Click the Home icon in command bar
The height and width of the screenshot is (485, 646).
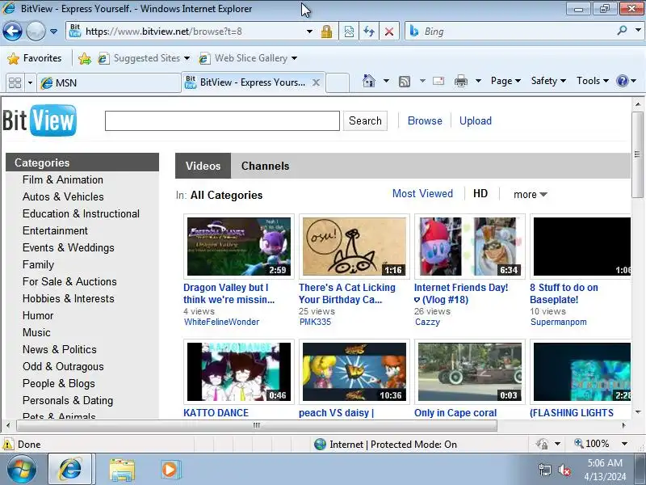point(369,81)
